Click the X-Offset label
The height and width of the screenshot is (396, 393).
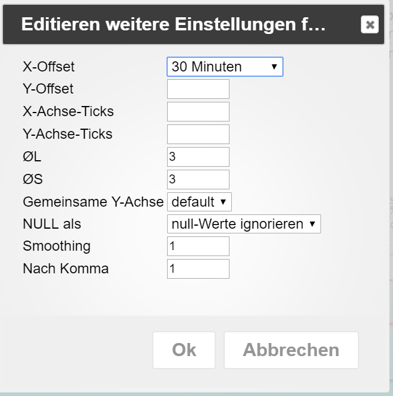point(49,67)
